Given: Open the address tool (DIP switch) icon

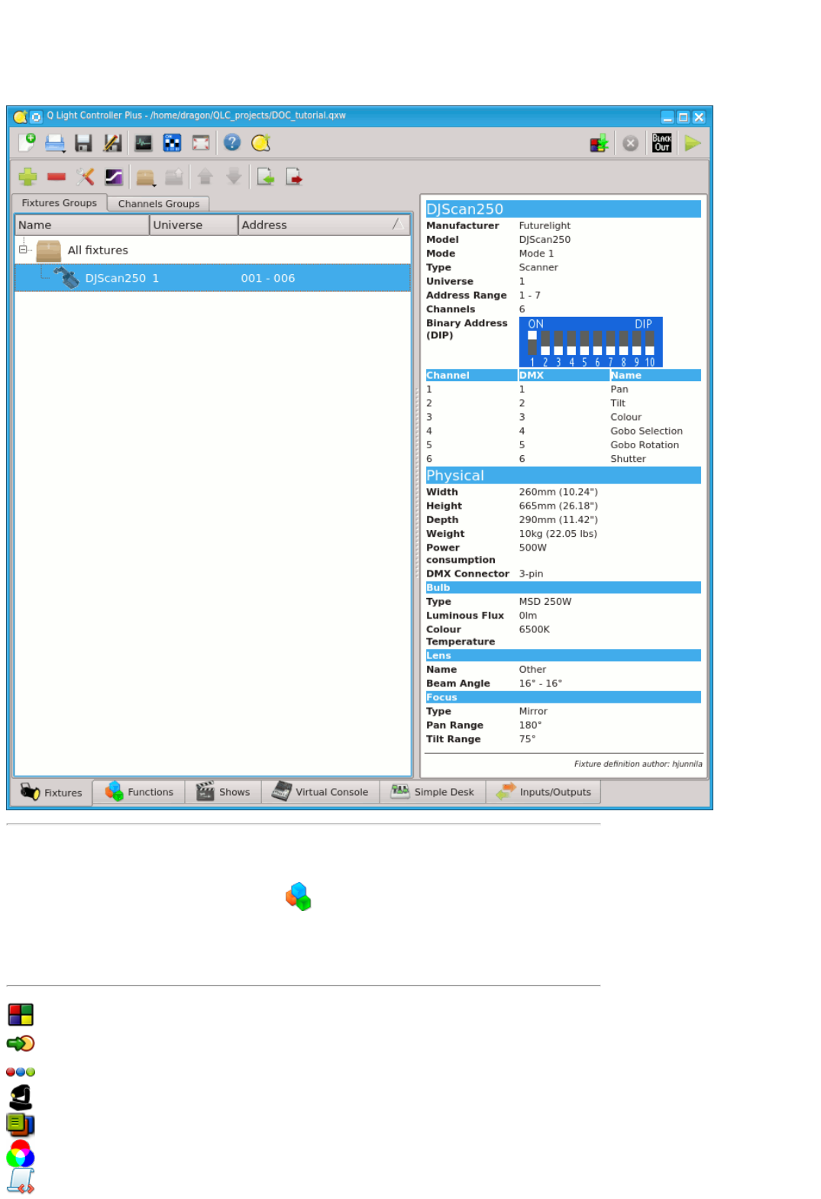Looking at the screenshot, I should 173,143.
